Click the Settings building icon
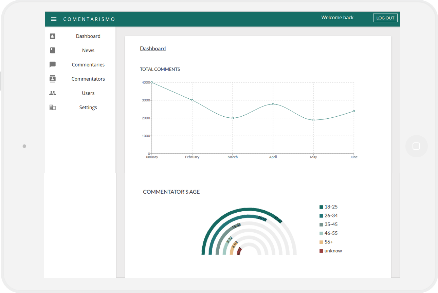This screenshot has width=438, height=293. coord(53,108)
